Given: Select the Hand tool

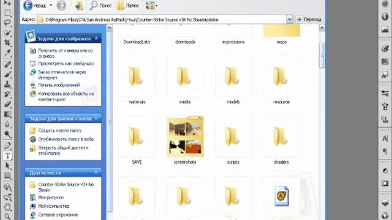Looking at the screenshot, I should coord(7,207).
